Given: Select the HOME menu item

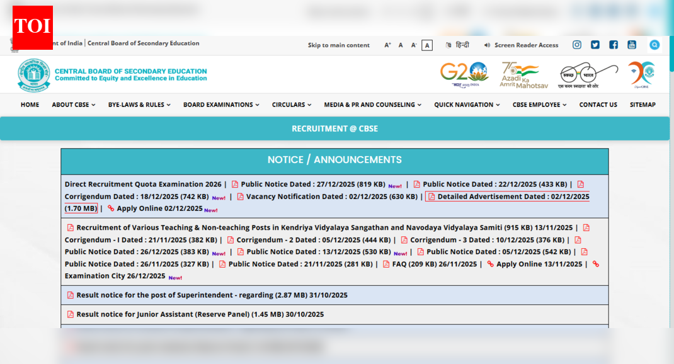Looking at the screenshot, I should click(x=30, y=105).
